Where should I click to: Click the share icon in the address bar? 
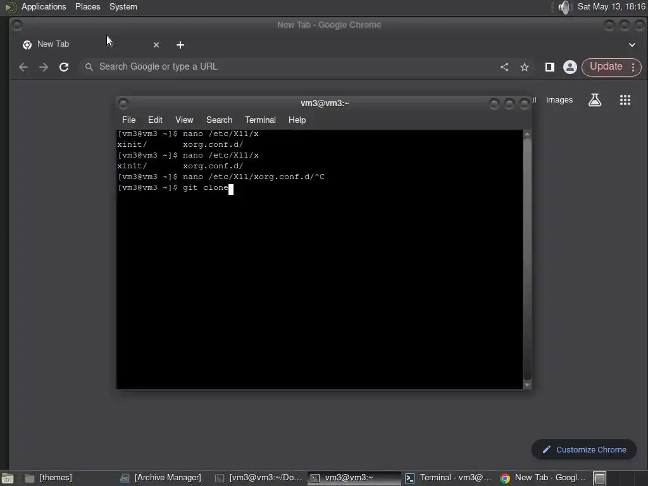click(x=504, y=67)
